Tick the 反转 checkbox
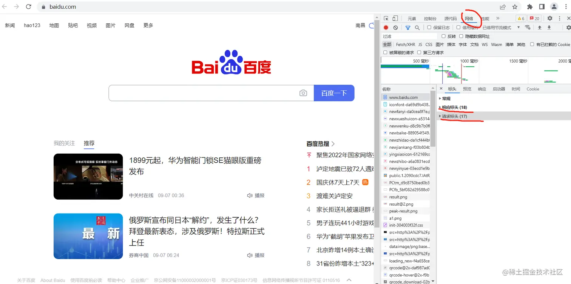 pyautogui.click(x=443, y=36)
